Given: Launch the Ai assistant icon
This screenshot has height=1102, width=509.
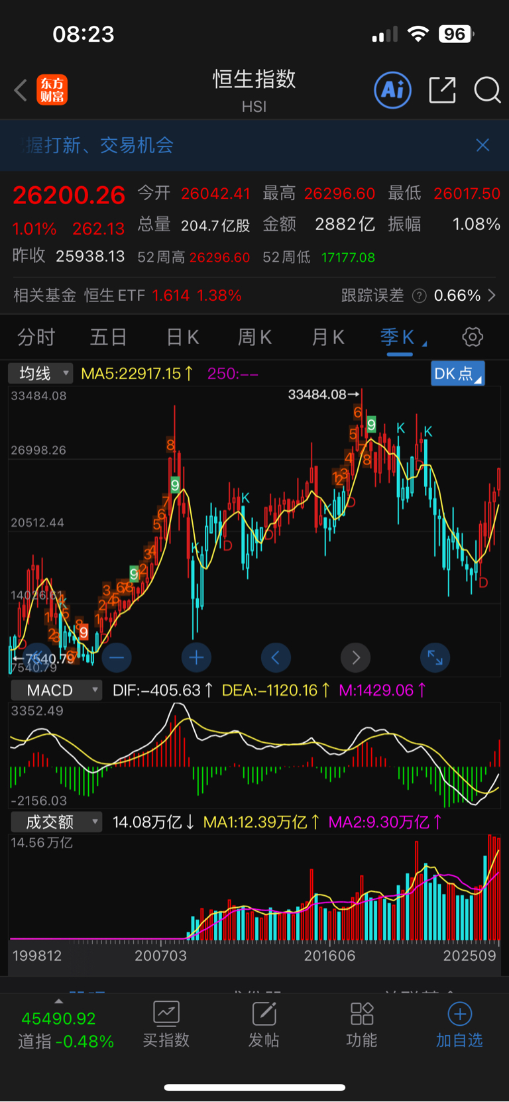Looking at the screenshot, I should 393,90.
